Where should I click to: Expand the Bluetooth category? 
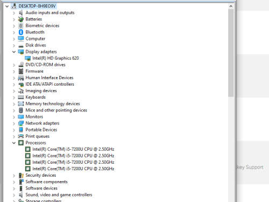[14, 32]
